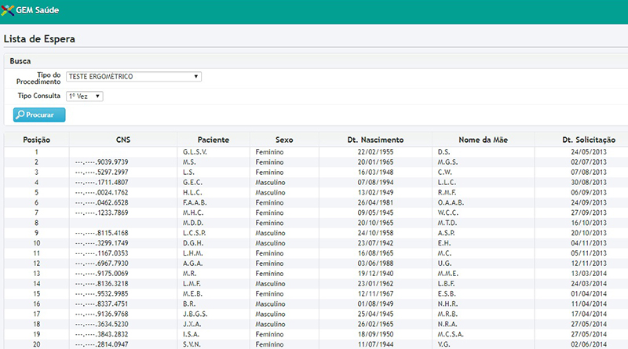628x349 pixels.
Task: Click the Dt. Solicitação column header
Action: (589, 140)
